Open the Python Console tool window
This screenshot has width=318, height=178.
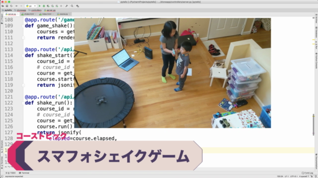coord(316,60)
